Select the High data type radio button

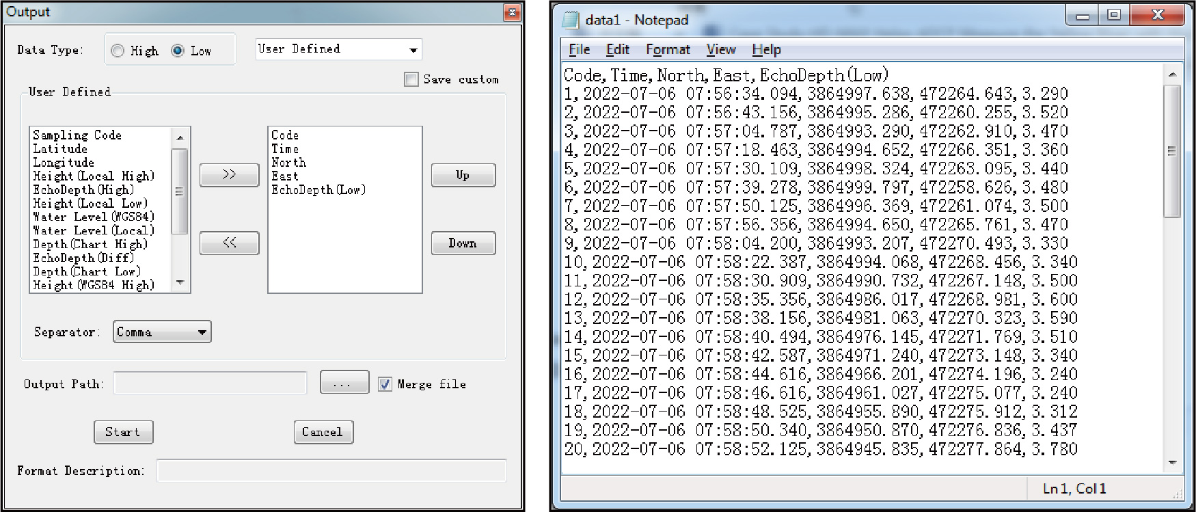coord(118,51)
